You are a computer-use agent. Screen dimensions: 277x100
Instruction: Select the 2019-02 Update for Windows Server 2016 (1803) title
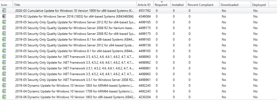[74, 16]
